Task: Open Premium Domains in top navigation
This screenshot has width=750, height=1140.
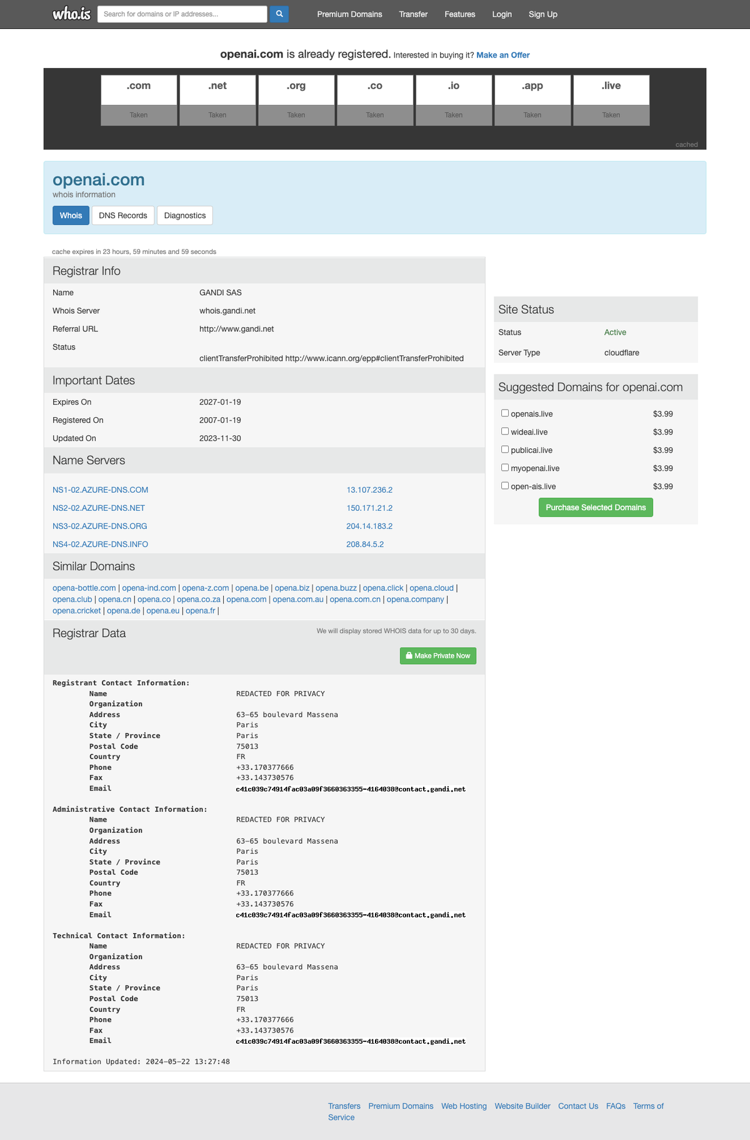Action: pos(349,14)
